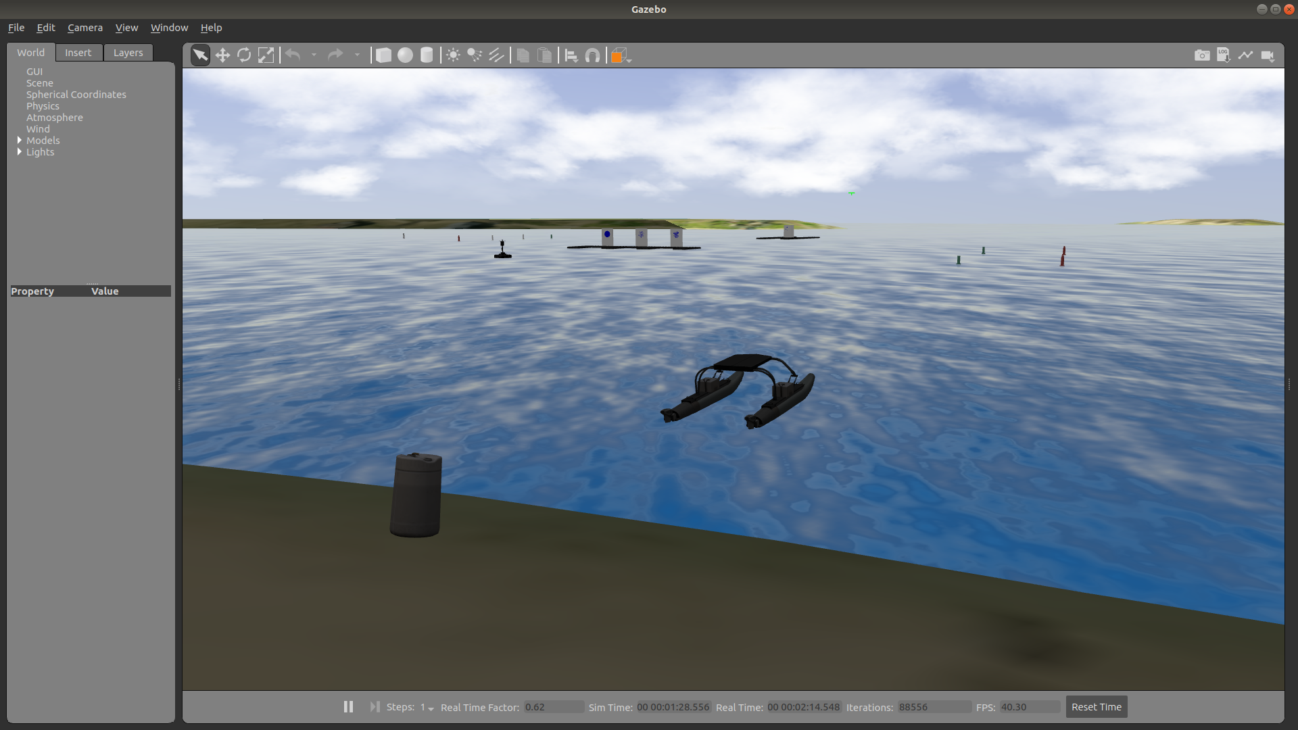Add a Spot light
Image resolution: width=1298 pixels, height=730 pixels.
pos(475,55)
